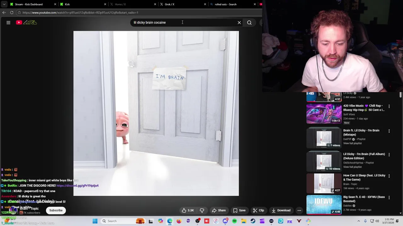Open more actions menu next to Download
Viewport: 403px width, 226px height.
[299, 210]
